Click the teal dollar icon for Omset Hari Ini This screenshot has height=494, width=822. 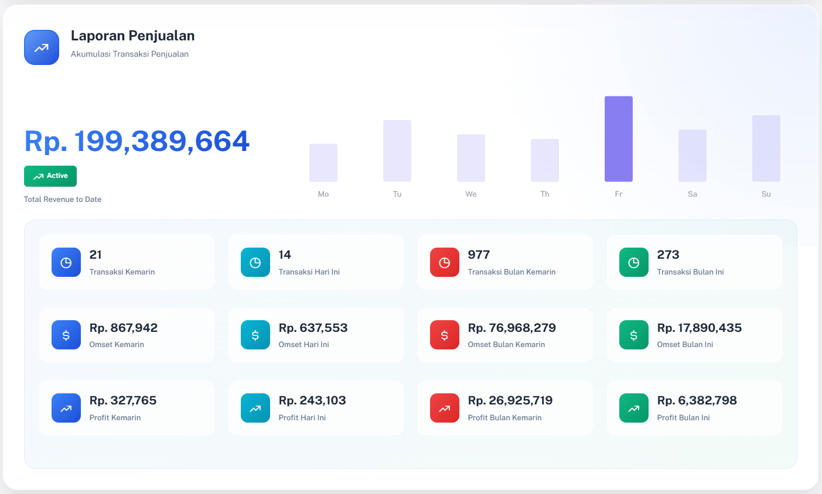[255, 335]
